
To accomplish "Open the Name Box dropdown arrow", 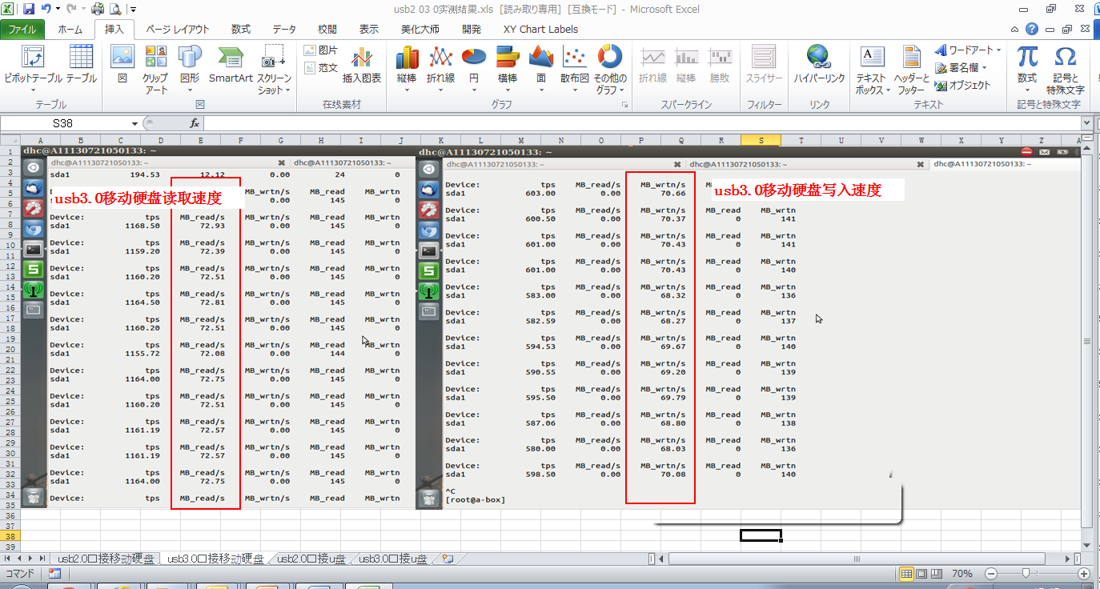I will point(134,124).
